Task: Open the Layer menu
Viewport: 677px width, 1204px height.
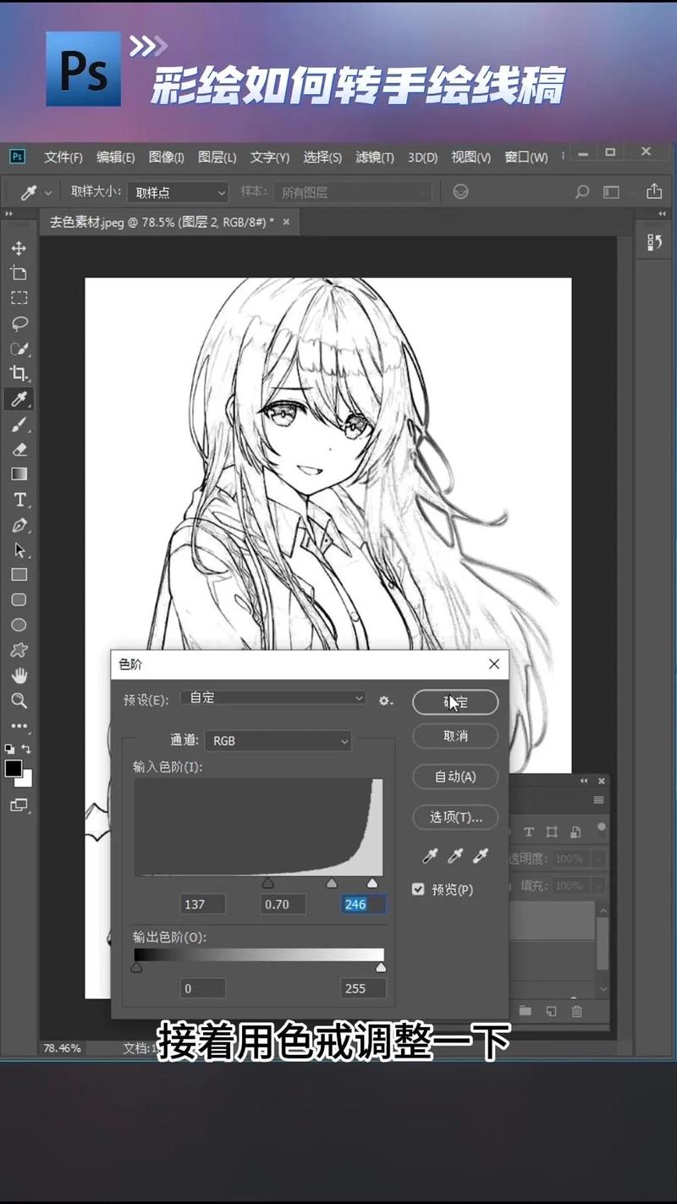Action: [x=217, y=157]
